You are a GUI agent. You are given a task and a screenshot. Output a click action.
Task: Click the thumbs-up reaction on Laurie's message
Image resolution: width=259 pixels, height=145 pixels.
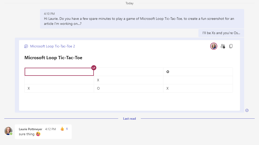point(62,129)
